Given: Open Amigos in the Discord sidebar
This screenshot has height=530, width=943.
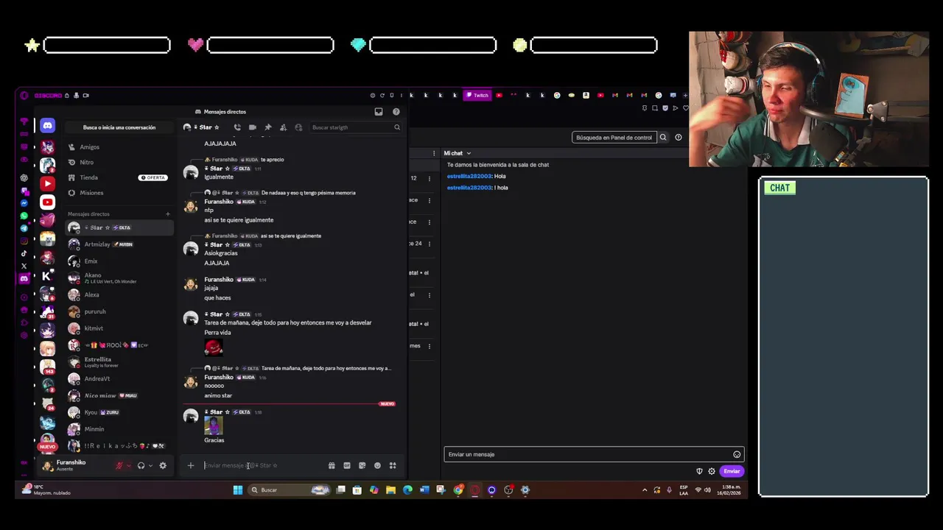Looking at the screenshot, I should (x=119, y=147).
